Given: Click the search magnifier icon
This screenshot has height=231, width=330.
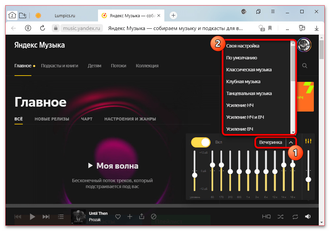Looking at the screenshot, I should tap(305, 66).
